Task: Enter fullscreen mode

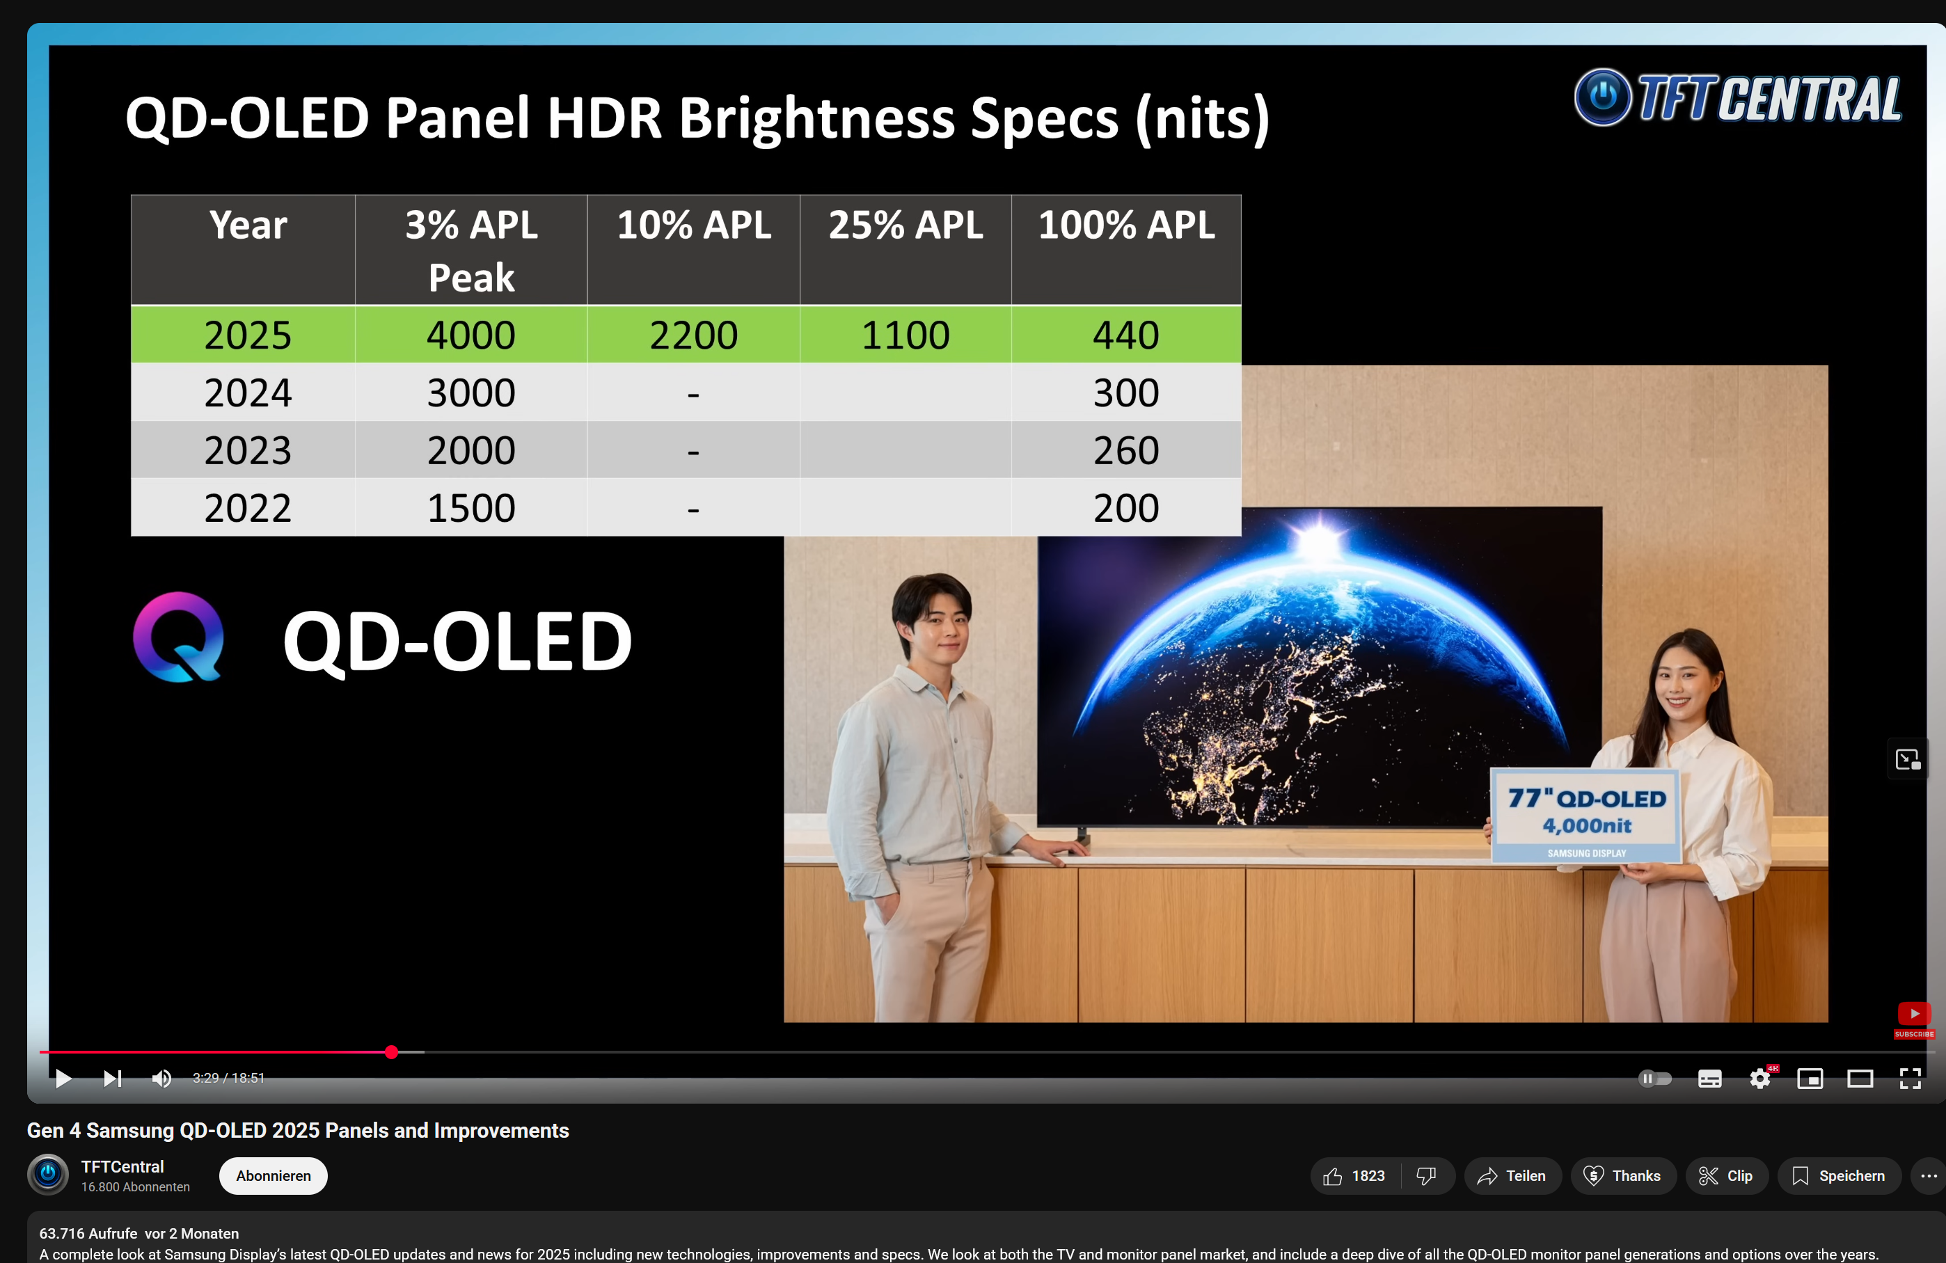Action: click(1909, 1079)
